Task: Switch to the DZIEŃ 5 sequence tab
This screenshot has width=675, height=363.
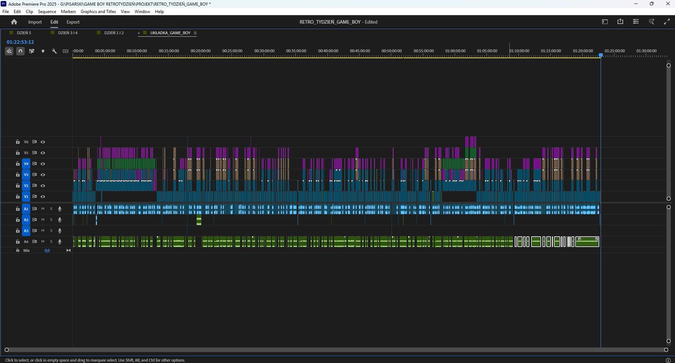Action: pyautogui.click(x=24, y=33)
